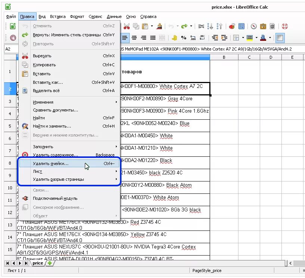This screenshot has width=305, height=278.
Task: Decrease indent toolbar icon
Action: (x=215, y=38)
